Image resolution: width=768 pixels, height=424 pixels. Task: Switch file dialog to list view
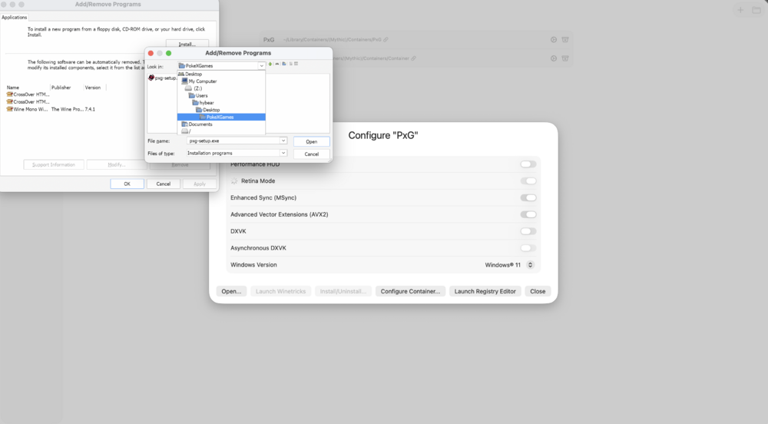tap(290, 64)
